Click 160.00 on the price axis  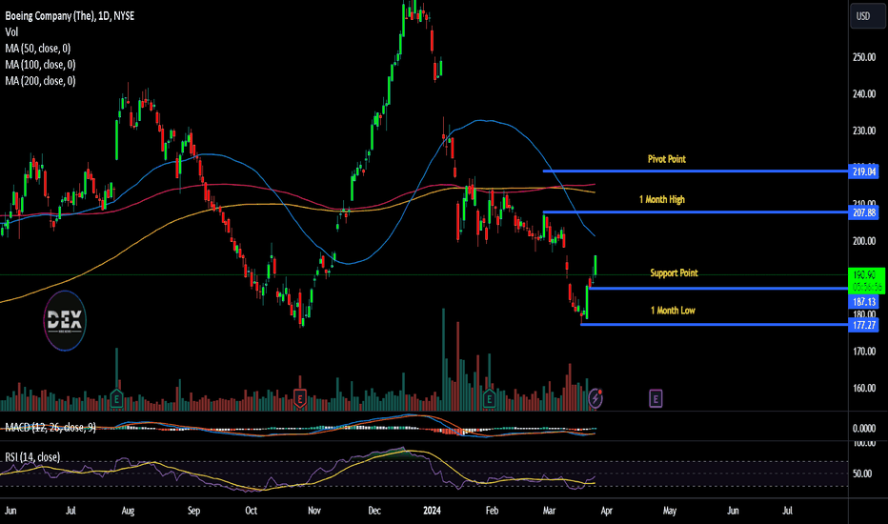pos(864,389)
